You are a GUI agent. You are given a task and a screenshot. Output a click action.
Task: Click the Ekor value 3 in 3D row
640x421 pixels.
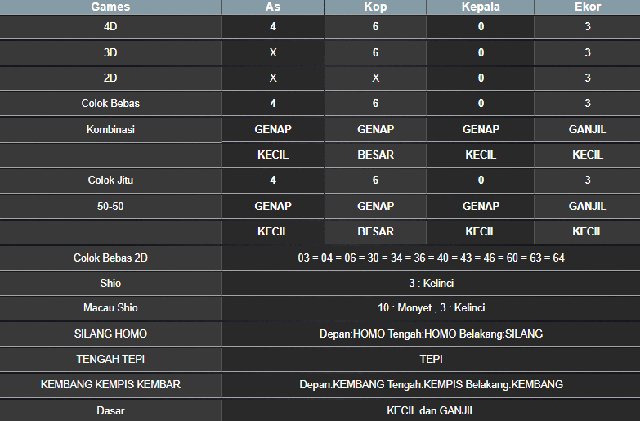pos(588,52)
